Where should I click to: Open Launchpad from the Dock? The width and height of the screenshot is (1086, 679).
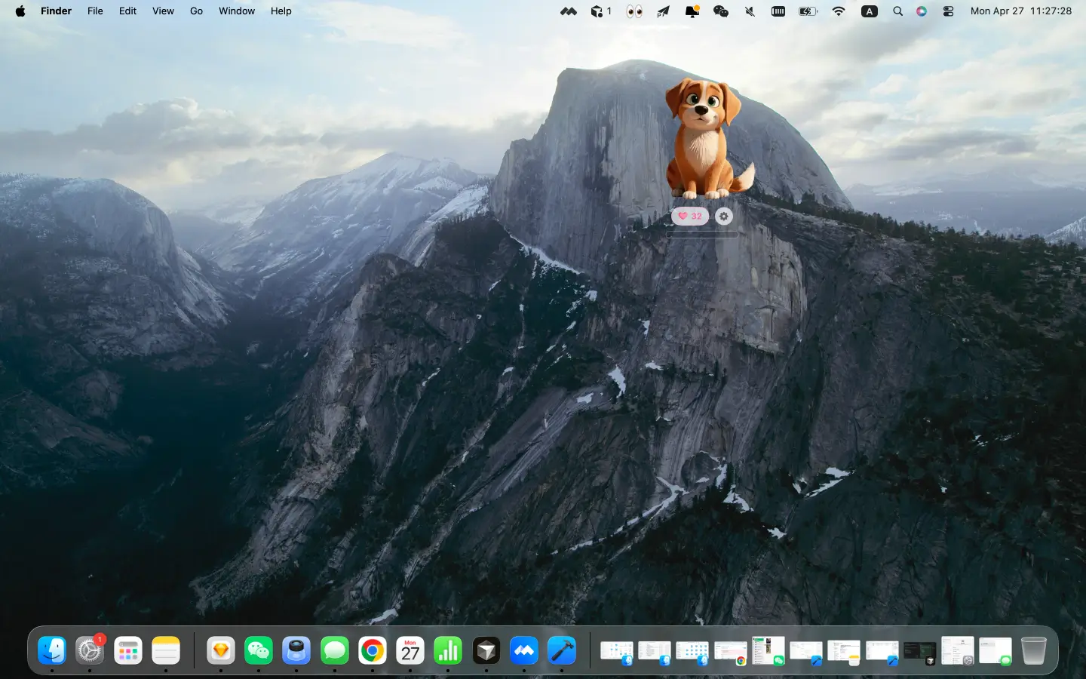(x=128, y=650)
